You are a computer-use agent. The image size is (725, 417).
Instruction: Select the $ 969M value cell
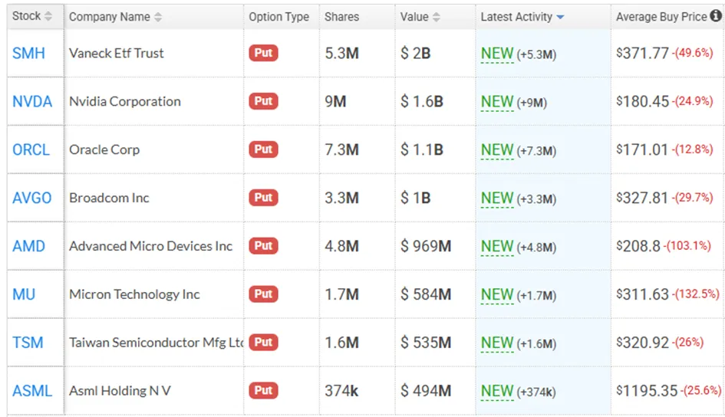426,247
